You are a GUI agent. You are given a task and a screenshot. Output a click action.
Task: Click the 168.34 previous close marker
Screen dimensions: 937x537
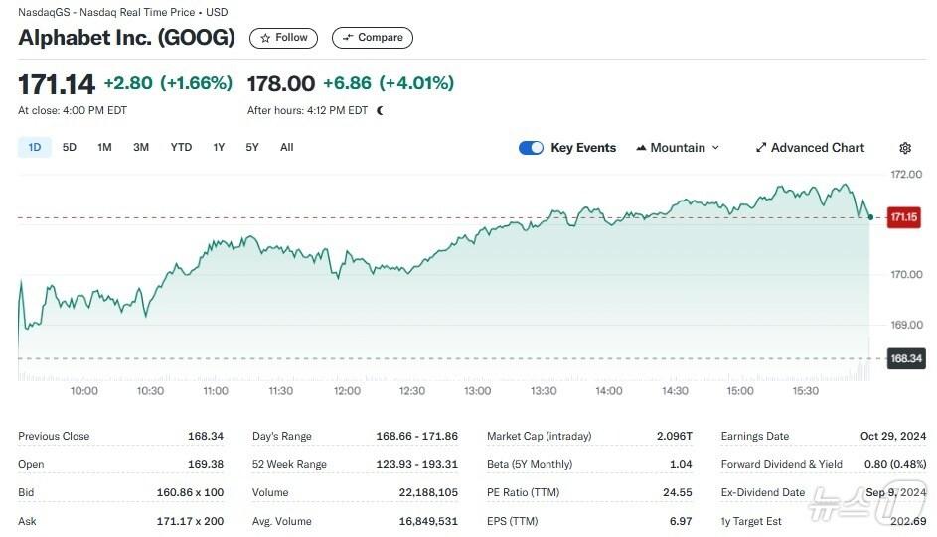[x=905, y=358]
